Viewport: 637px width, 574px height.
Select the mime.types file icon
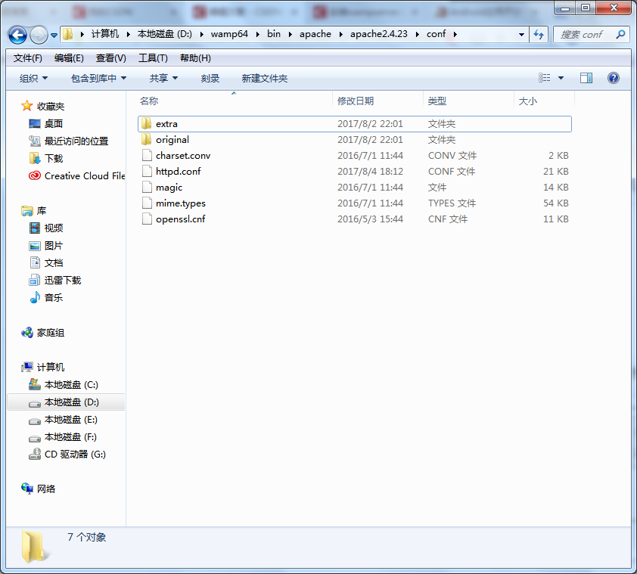pos(147,203)
